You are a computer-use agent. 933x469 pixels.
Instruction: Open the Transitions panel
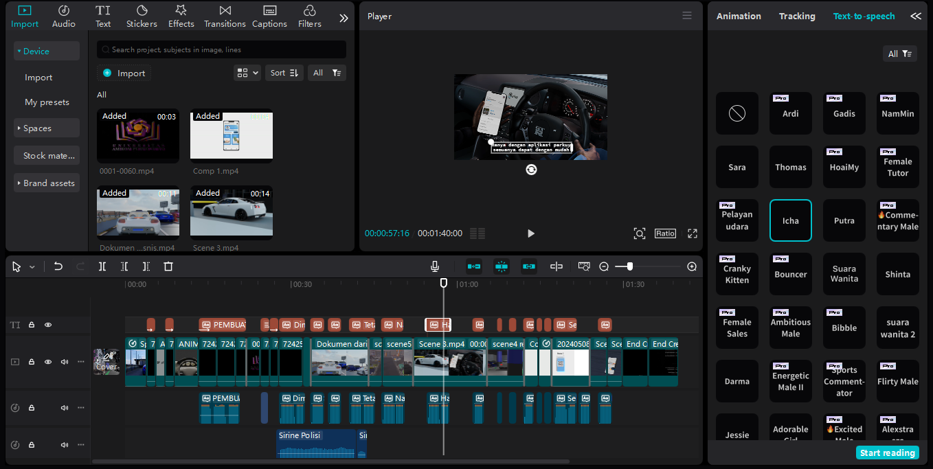click(x=225, y=16)
